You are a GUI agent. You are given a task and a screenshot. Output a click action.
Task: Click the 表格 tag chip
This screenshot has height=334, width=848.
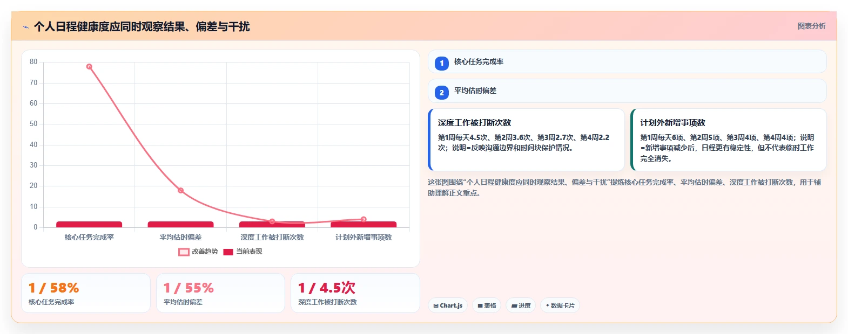point(487,305)
